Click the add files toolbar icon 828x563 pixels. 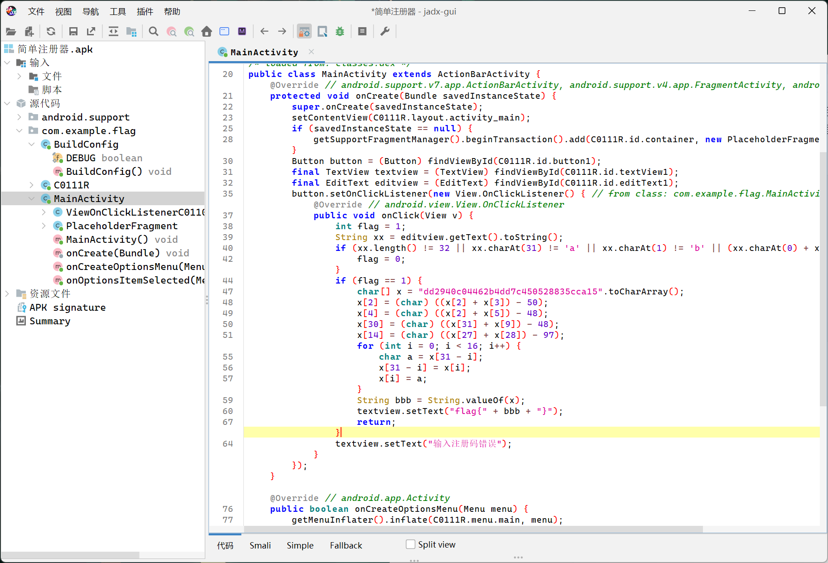pos(29,31)
